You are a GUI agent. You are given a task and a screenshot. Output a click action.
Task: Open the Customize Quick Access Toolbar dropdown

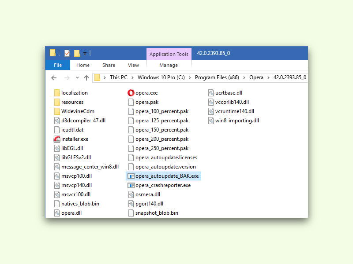85,53
